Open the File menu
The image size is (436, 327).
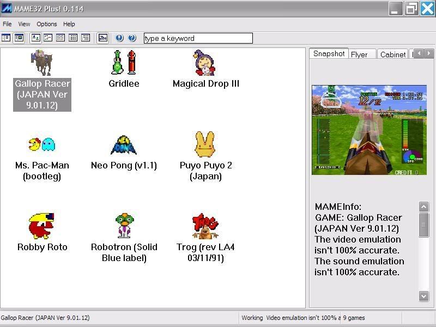click(7, 24)
